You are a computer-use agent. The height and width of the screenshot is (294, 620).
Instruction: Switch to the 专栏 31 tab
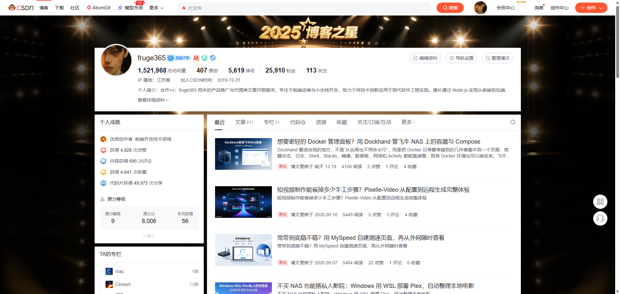tap(272, 122)
